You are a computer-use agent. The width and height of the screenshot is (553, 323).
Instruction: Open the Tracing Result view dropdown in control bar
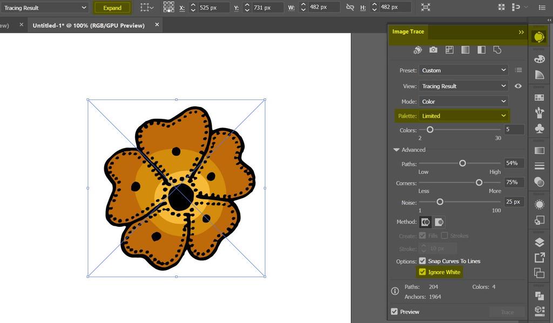(x=44, y=8)
